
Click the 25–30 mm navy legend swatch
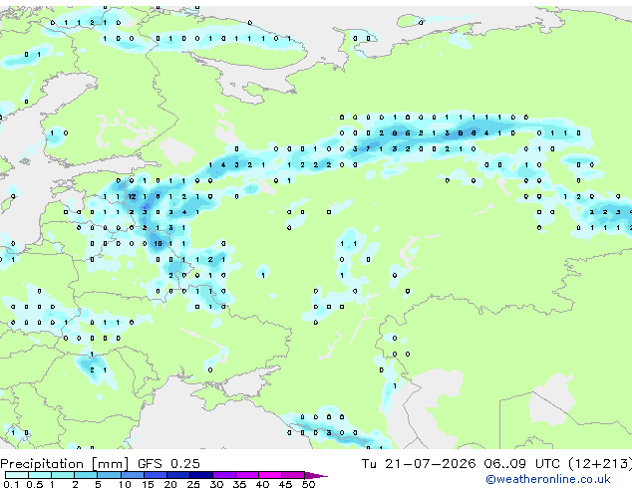(x=200, y=475)
